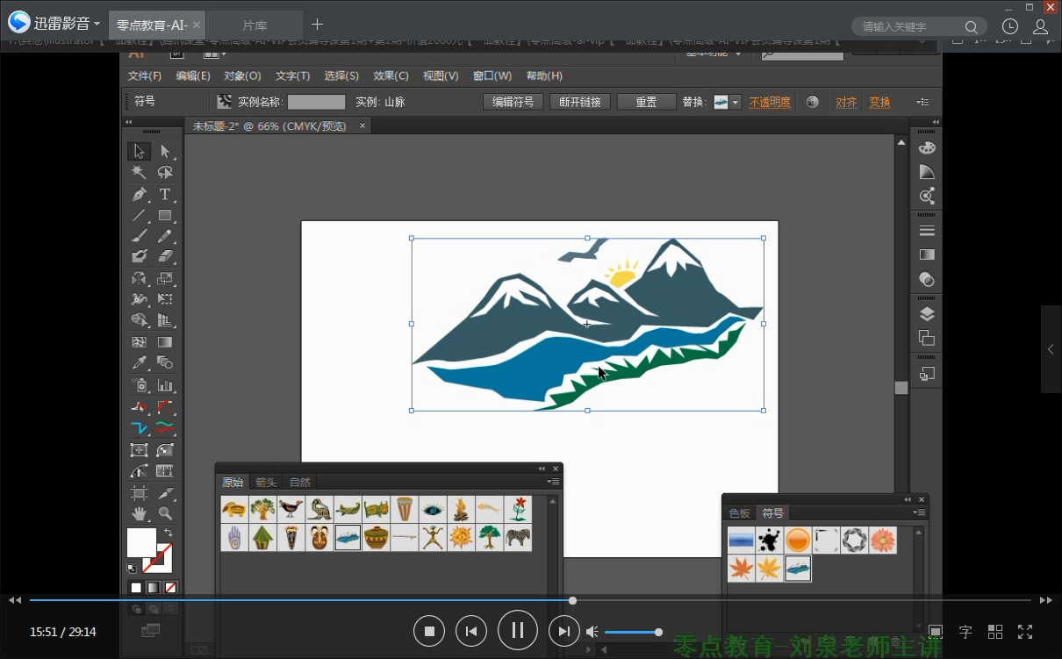Activate the Zoom magnifier tool
Screen dimensions: 1062x659
click(164, 513)
